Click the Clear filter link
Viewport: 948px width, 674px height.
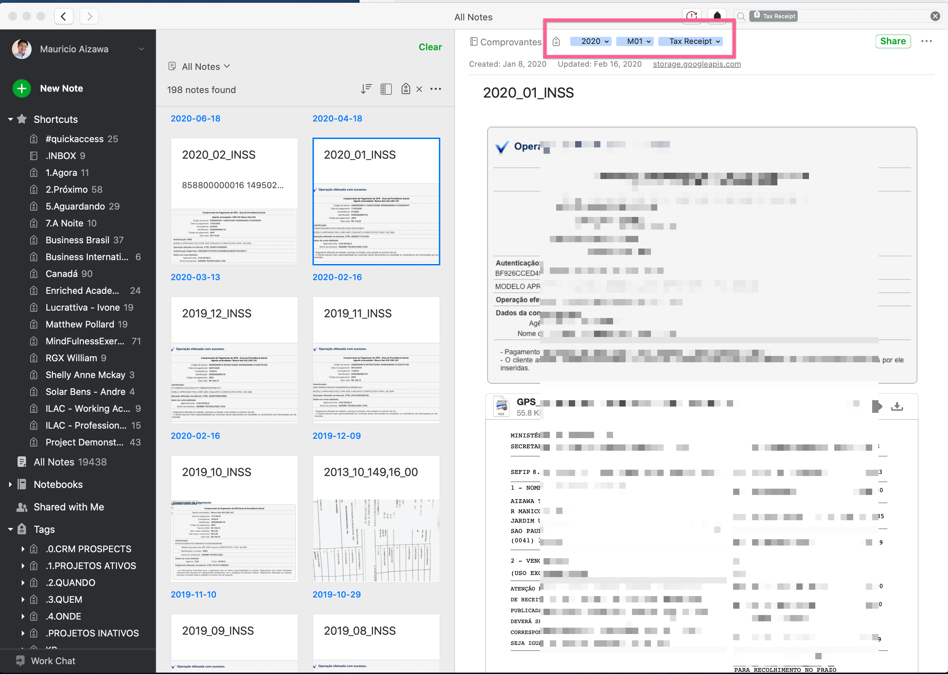pyautogui.click(x=430, y=47)
